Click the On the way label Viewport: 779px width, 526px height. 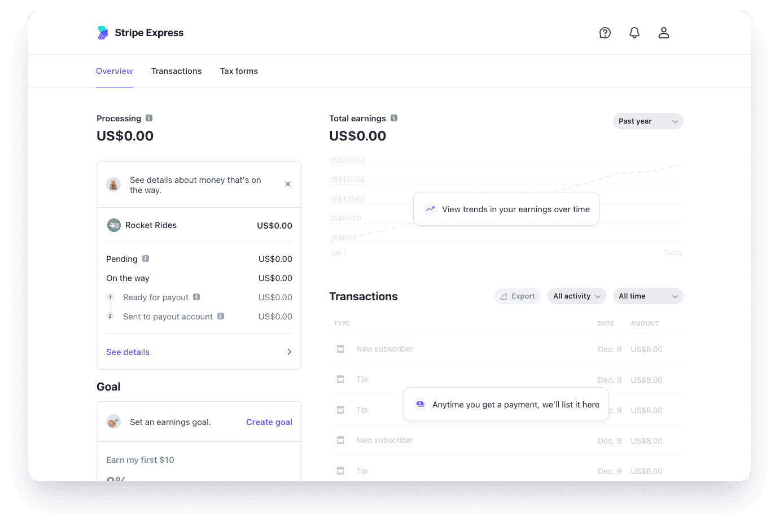(128, 278)
